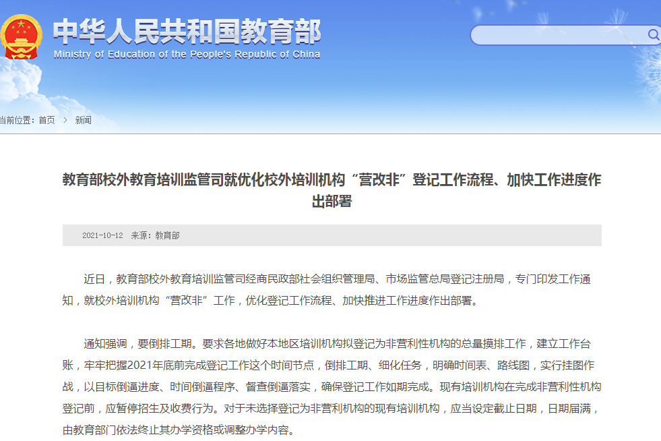Focus the search input box
The image size is (661, 441).
coord(558,35)
